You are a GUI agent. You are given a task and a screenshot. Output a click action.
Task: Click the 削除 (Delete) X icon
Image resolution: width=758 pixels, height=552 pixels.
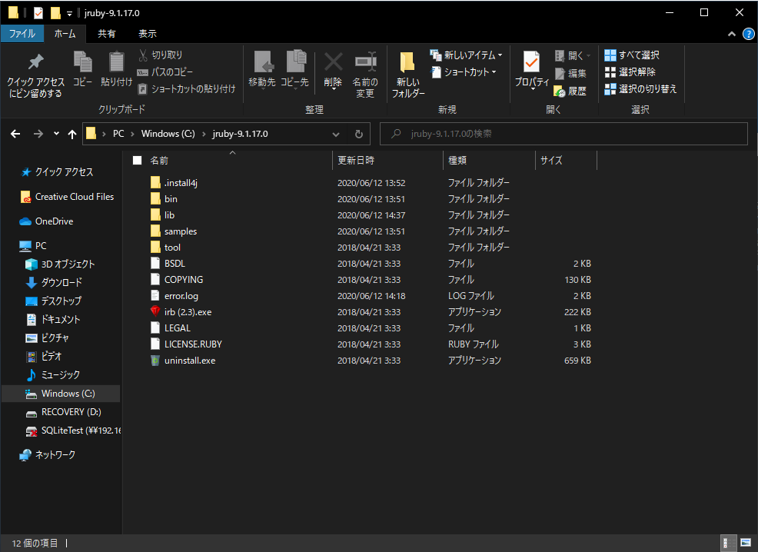point(333,62)
